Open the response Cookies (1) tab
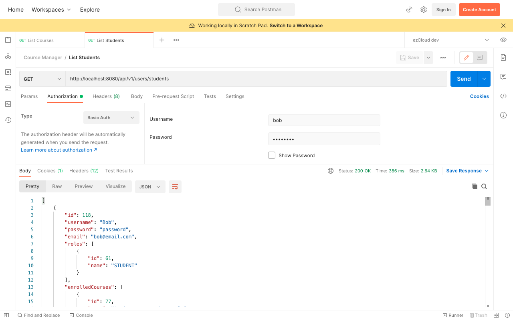The height and width of the screenshot is (320, 513). coord(50,171)
